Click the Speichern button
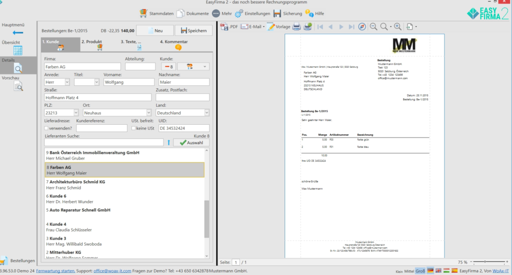 (x=194, y=30)
